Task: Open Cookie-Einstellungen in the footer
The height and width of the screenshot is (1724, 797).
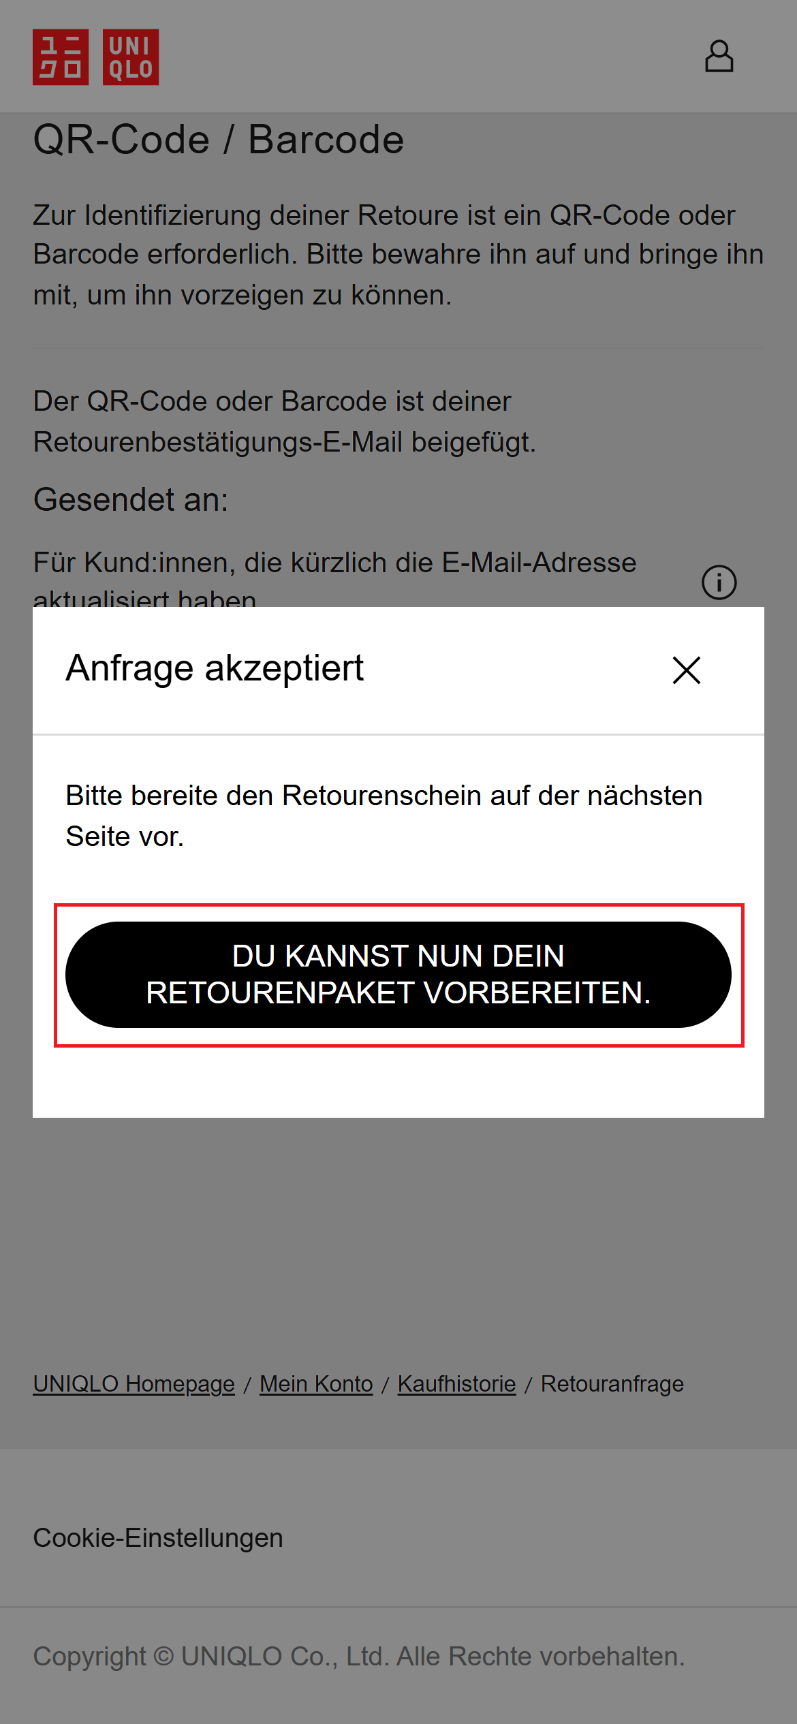Action: click(x=158, y=1538)
